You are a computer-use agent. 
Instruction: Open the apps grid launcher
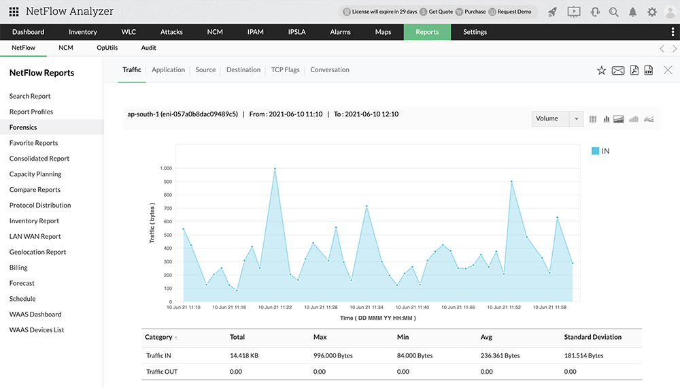pyautogui.click(x=14, y=12)
